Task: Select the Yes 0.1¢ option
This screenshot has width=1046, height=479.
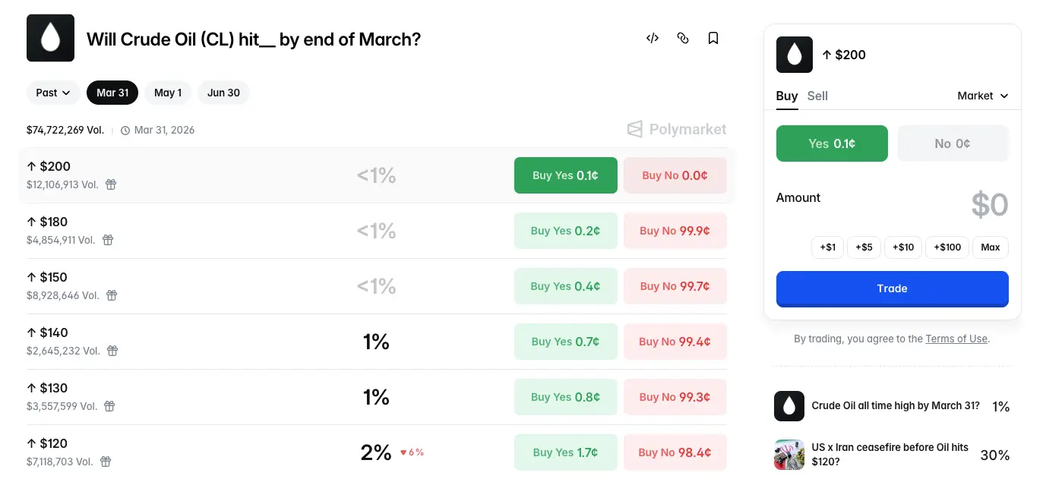Action: click(x=832, y=143)
